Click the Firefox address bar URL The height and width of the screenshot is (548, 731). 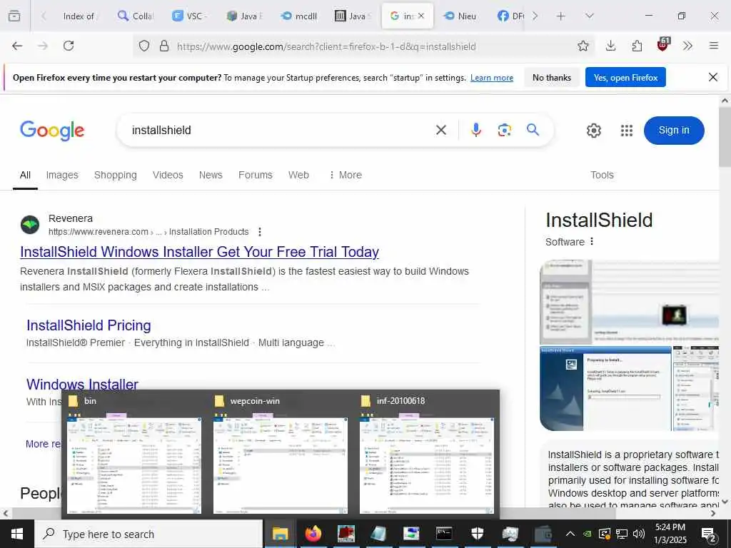[x=326, y=46]
